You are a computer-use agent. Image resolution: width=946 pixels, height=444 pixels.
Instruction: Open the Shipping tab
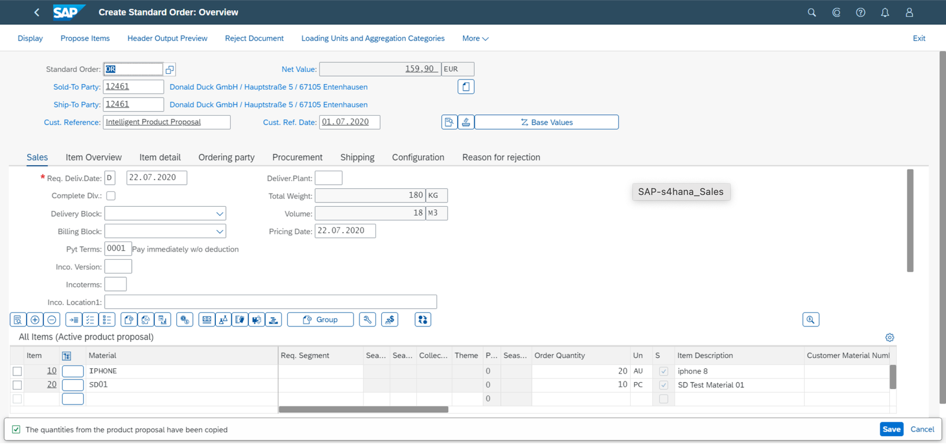point(357,158)
